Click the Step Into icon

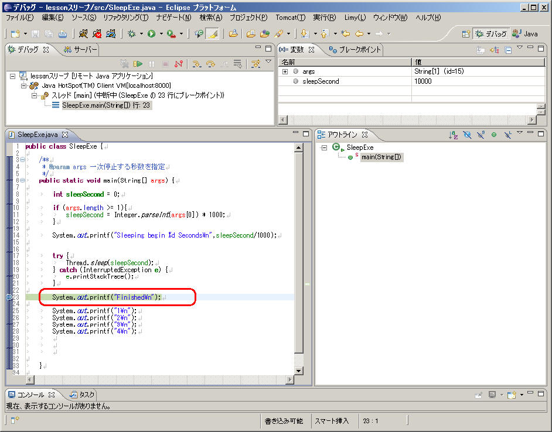[197, 64]
